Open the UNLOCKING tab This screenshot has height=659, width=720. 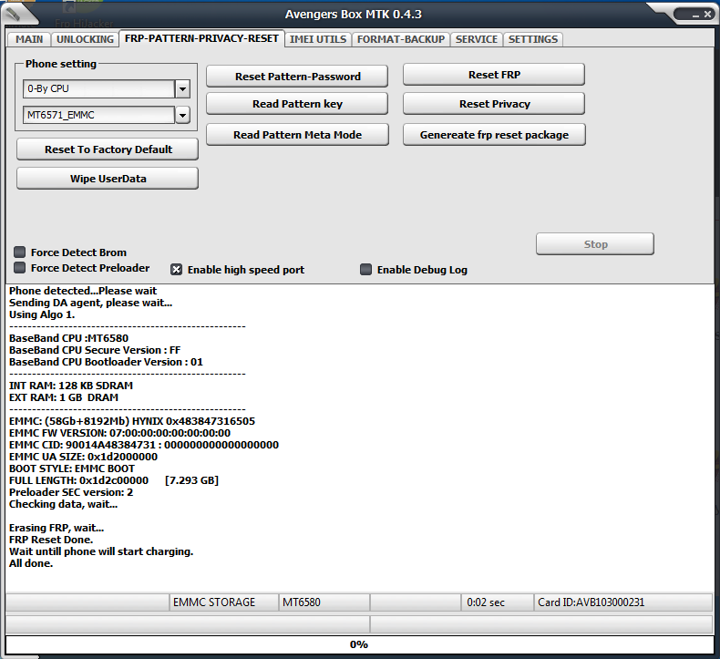click(x=85, y=39)
